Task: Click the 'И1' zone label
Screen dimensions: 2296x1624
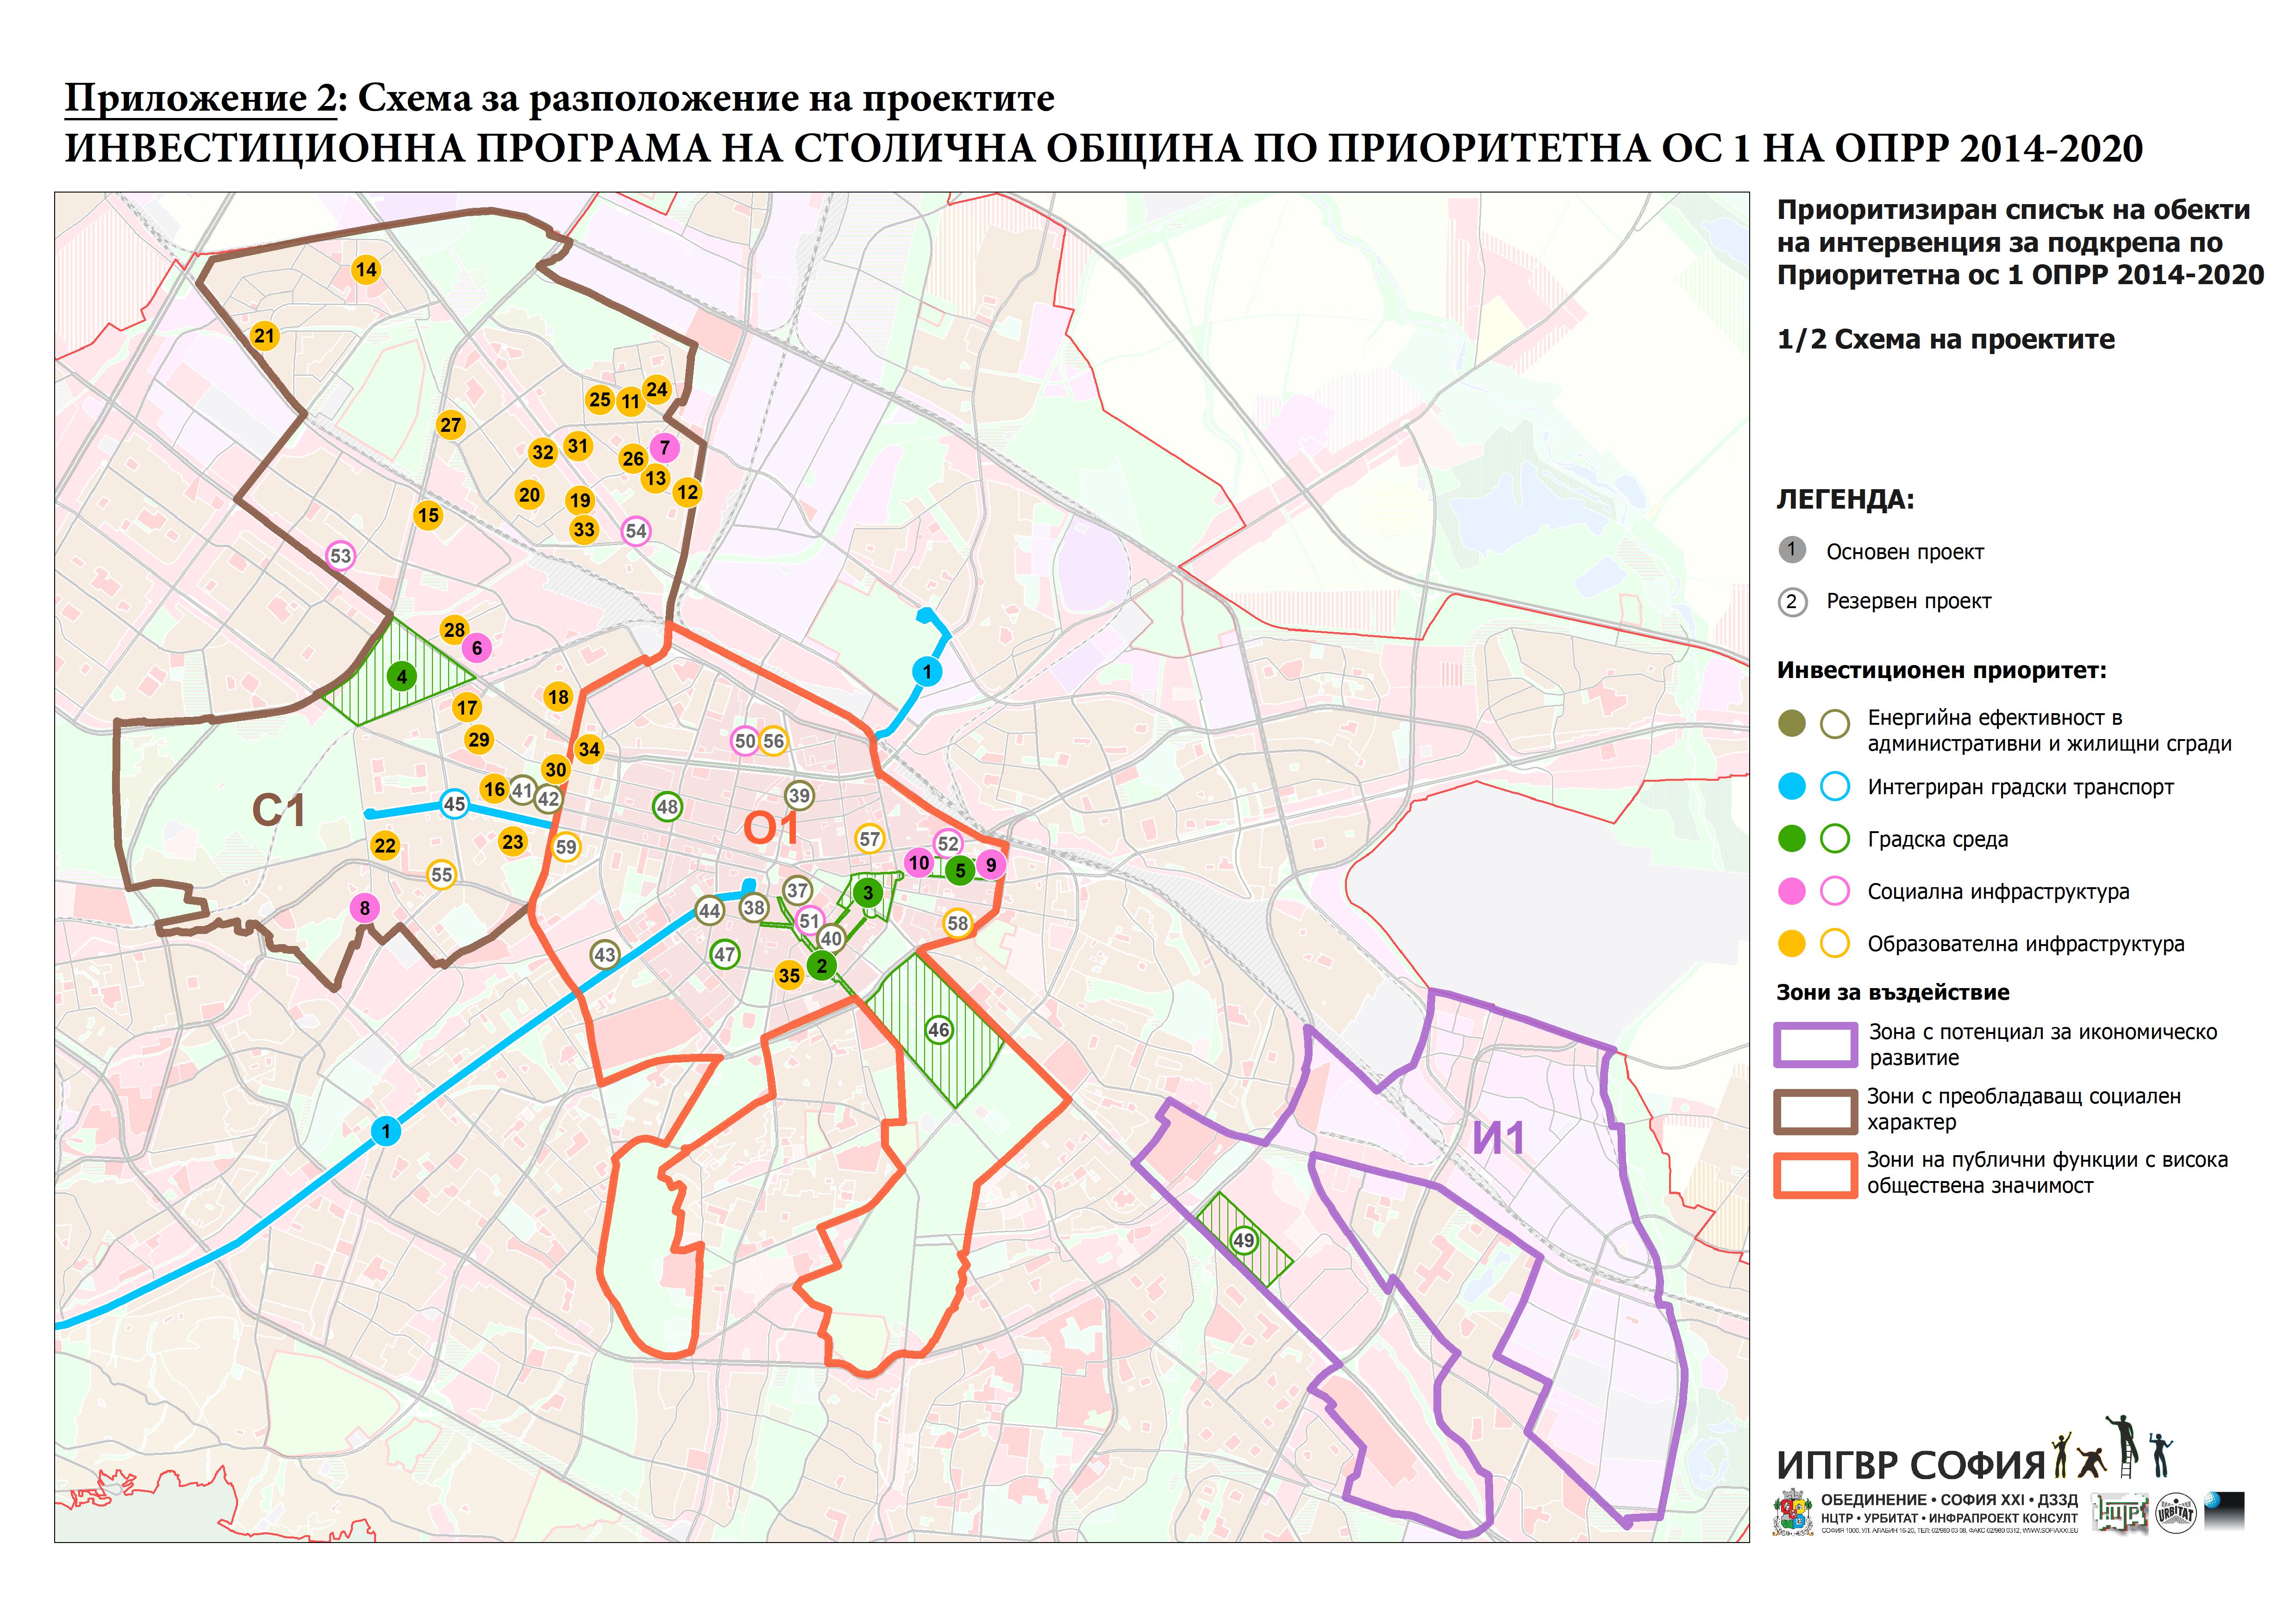Action: coord(1498,1138)
